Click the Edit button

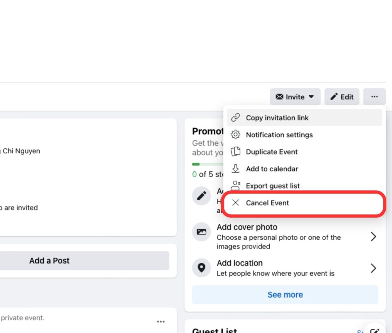point(342,97)
